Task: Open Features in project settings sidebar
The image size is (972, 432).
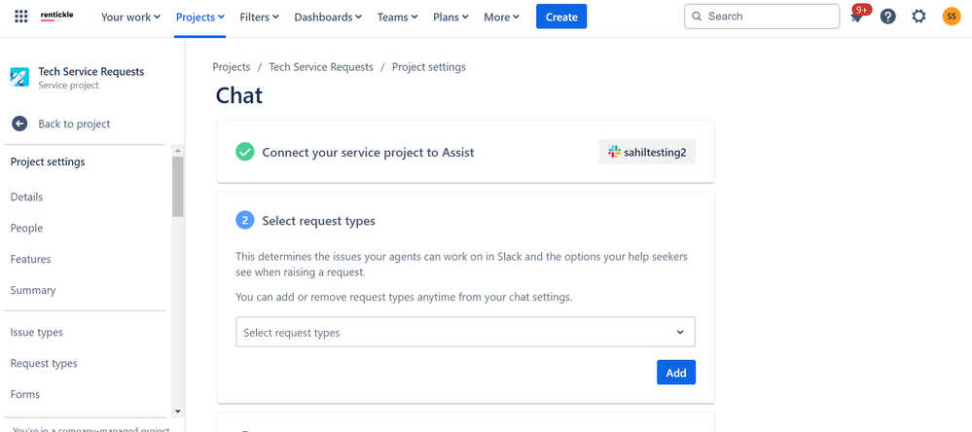Action: point(30,259)
